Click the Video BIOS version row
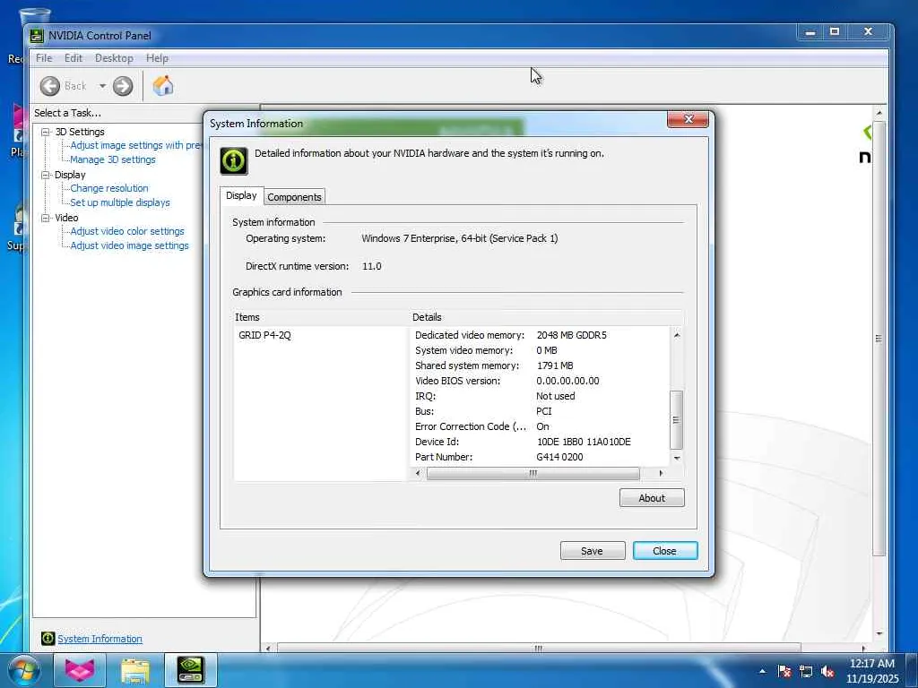 (539, 381)
